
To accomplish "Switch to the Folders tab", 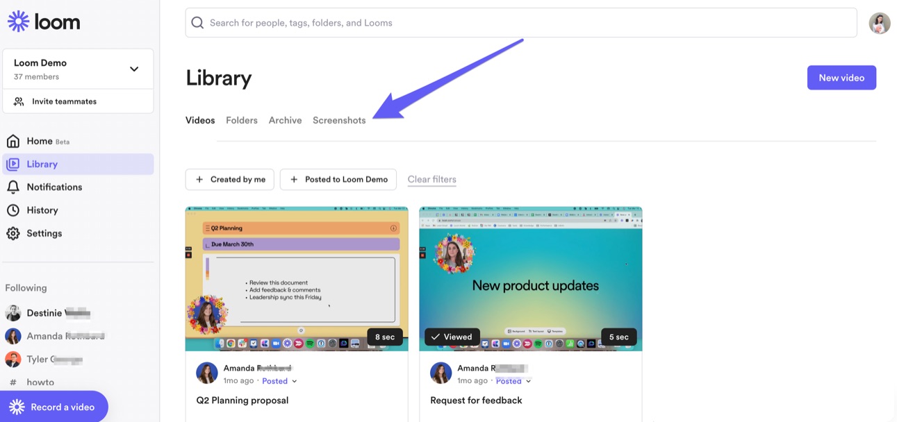I will click(242, 120).
